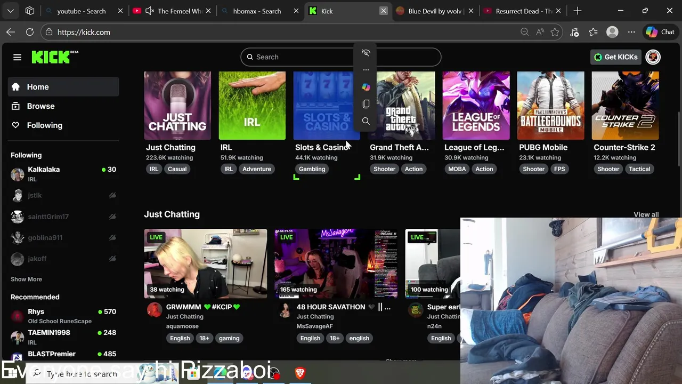Open more options in floating toolbar
The height and width of the screenshot is (384, 682).
pyautogui.click(x=366, y=70)
